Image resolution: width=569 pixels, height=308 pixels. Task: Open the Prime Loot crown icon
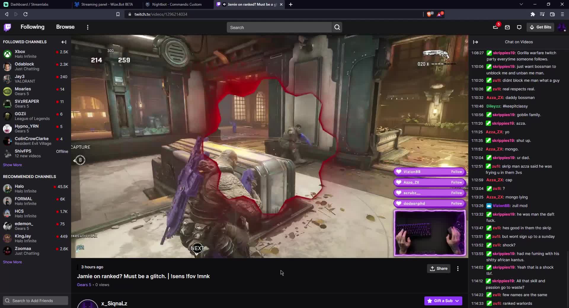pyautogui.click(x=496, y=27)
